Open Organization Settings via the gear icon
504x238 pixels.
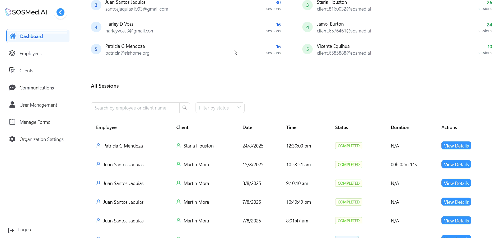[x=12, y=139]
